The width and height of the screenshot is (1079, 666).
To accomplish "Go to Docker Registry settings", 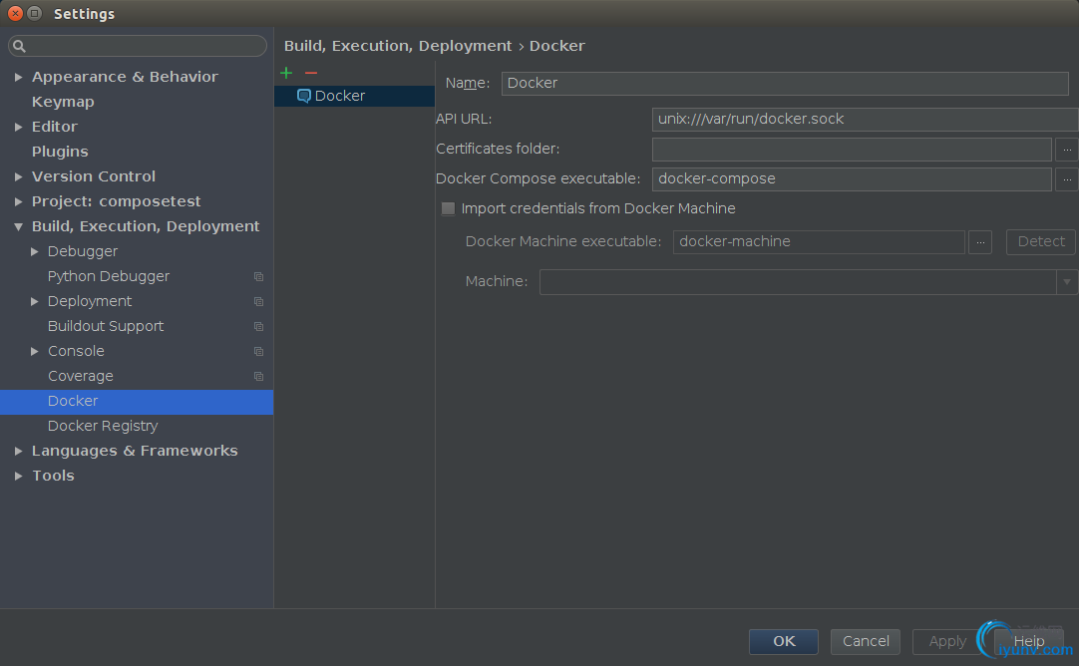I will coord(103,426).
